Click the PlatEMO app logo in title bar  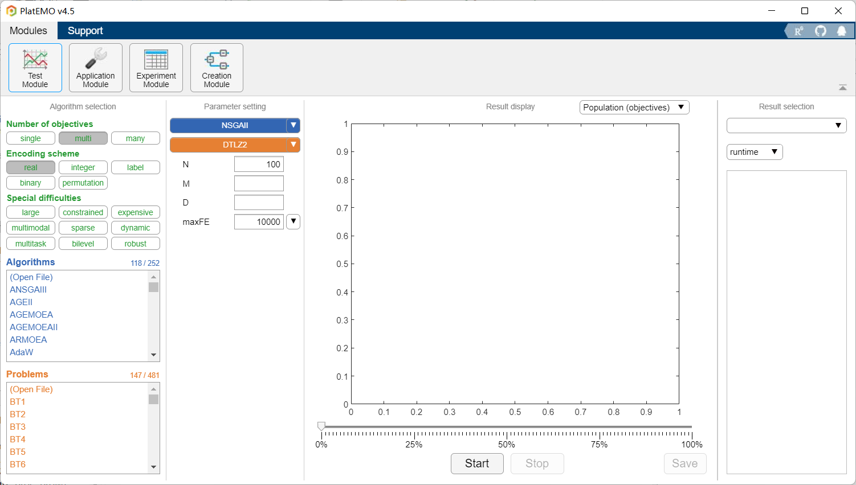pyautogui.click(x=11, y=11)
